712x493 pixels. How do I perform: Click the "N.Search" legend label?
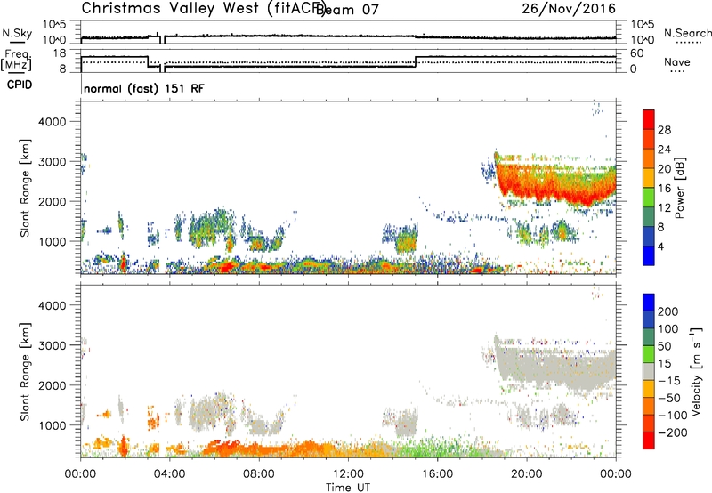pyautogui.click(x=687, y=33)
